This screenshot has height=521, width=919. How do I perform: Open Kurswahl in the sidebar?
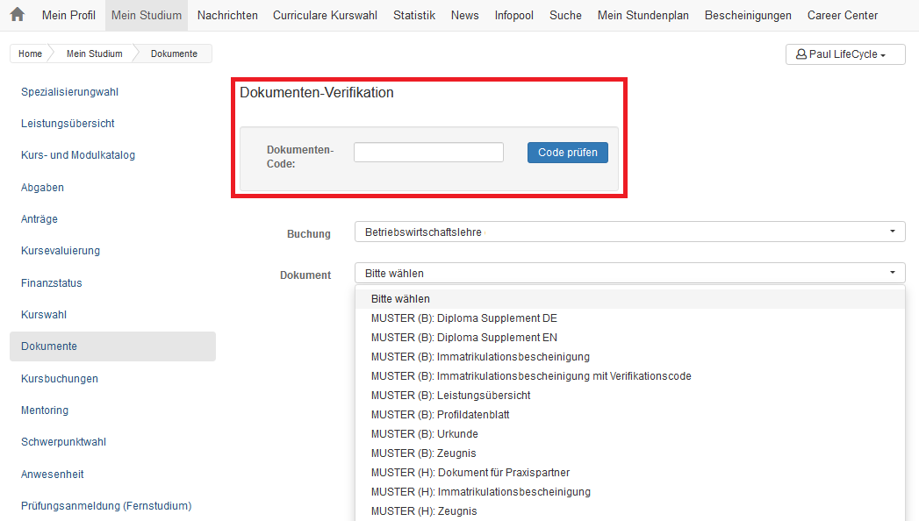coord(44,314)
